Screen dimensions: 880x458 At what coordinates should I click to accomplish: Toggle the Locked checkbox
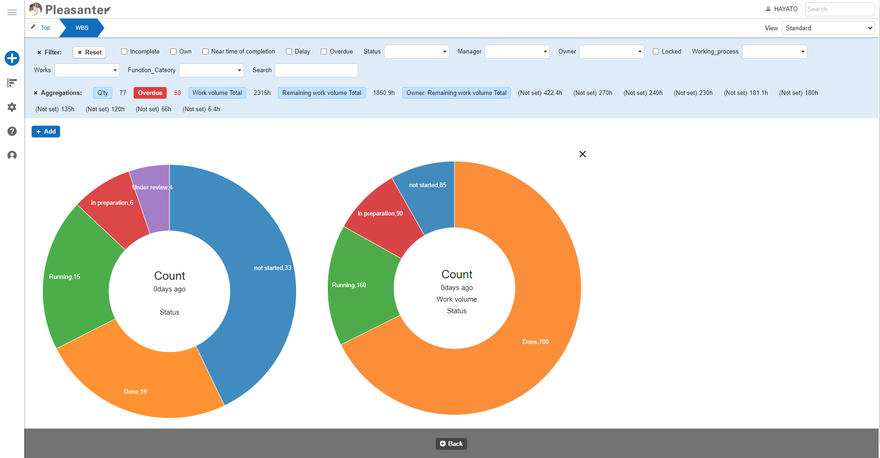656,52
